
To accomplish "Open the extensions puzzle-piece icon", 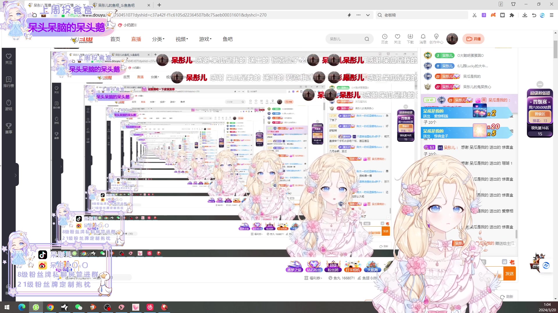I will [512, 15].
